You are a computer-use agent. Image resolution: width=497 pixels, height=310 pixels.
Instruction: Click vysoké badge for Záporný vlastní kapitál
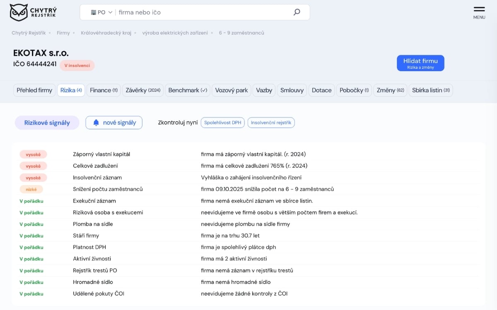[x=33, y=154]
